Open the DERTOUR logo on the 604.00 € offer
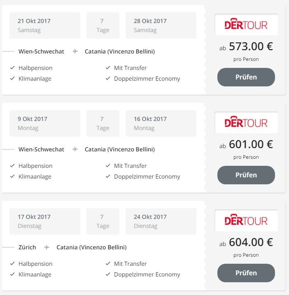This screenshot has height=295, width=289. (x=246, y=220)
